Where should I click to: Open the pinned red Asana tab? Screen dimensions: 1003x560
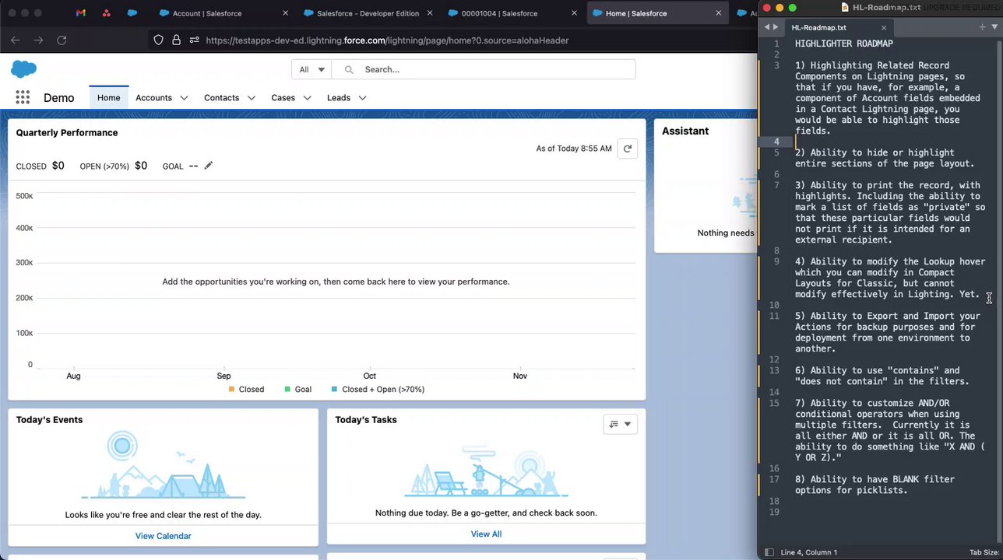tap(107, 13)
